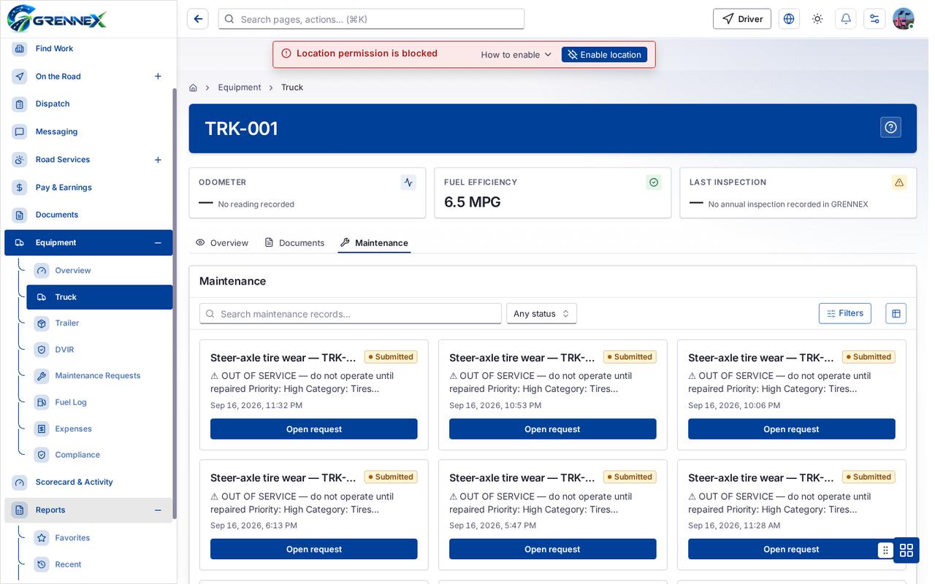
Task: Toggle the Driver mode button
Action: 742,19
